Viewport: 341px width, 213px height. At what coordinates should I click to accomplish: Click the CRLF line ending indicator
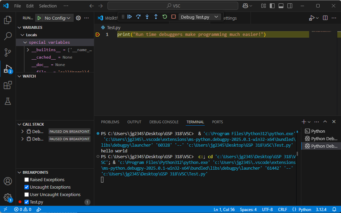tap(282, 209)
